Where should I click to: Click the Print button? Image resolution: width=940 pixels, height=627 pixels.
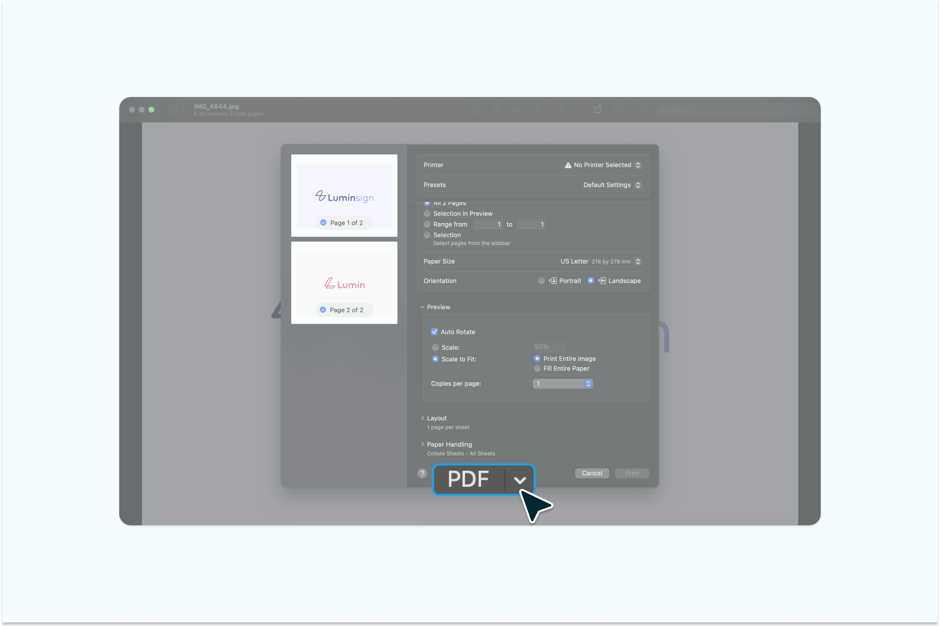pyautogui.click(x=632, y=473)
